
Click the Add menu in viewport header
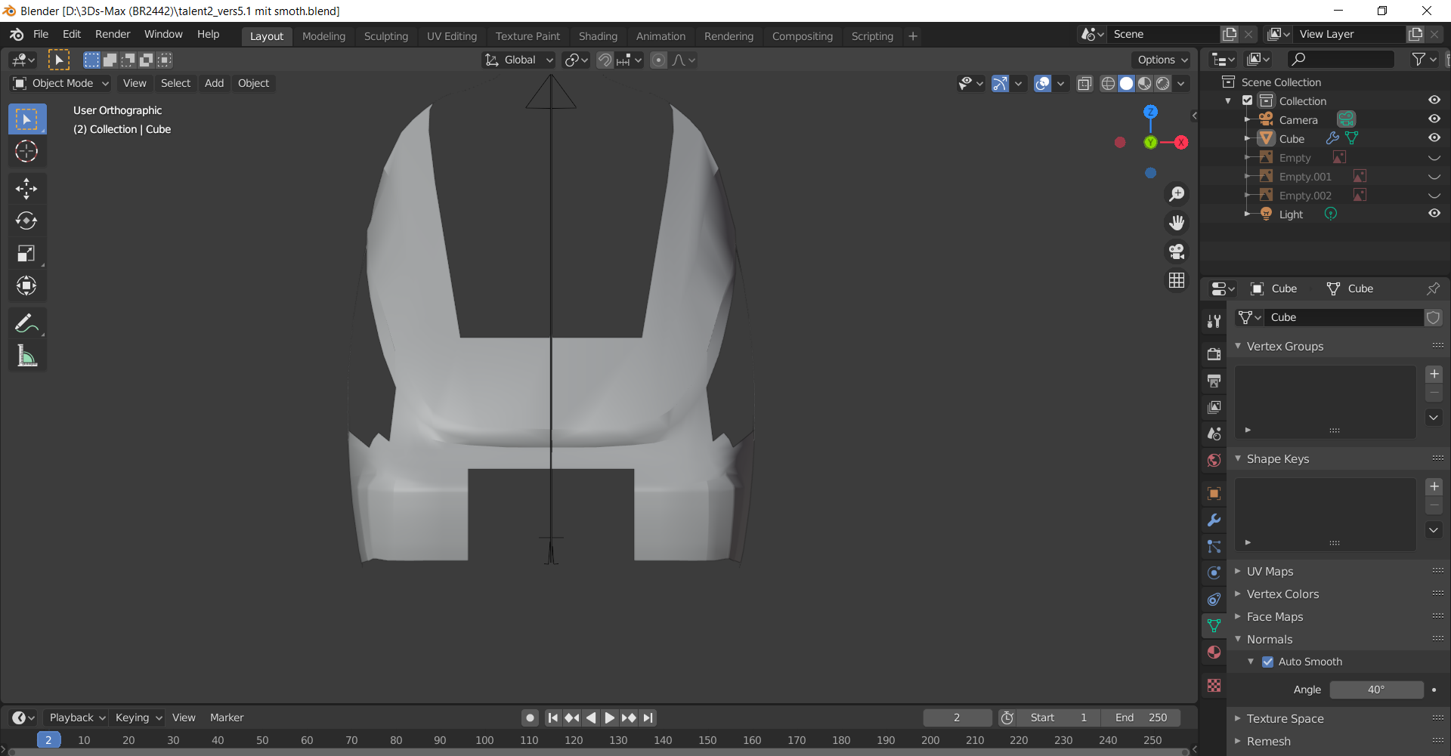tap(214, 83)
